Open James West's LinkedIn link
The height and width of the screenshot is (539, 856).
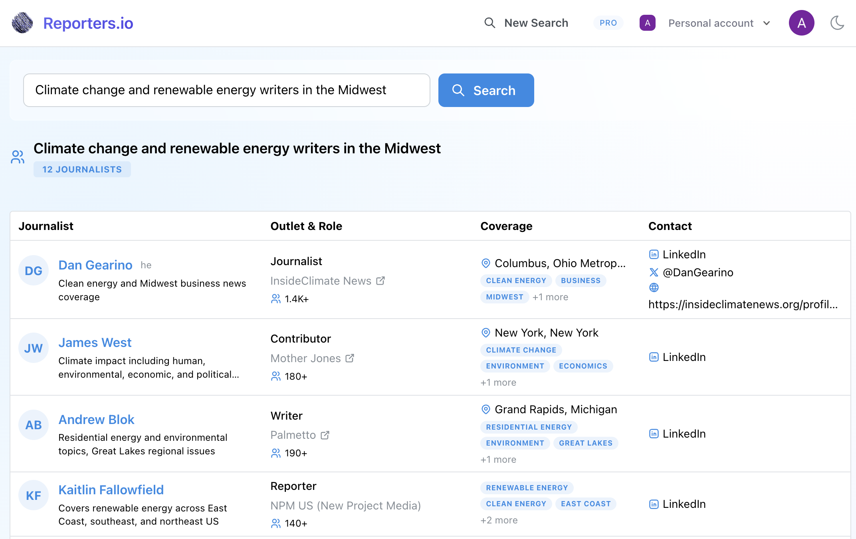coord(684,357)
